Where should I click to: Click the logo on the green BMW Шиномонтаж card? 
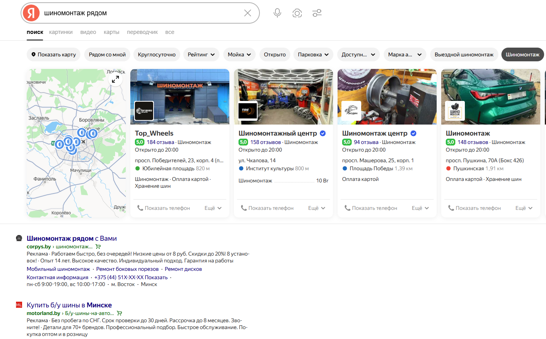pyautogui.click(x=455, y=110)
